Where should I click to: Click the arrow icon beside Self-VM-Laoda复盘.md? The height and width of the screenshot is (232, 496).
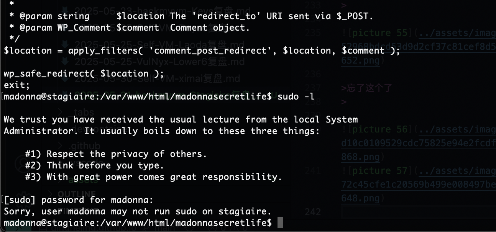(65, 44)
